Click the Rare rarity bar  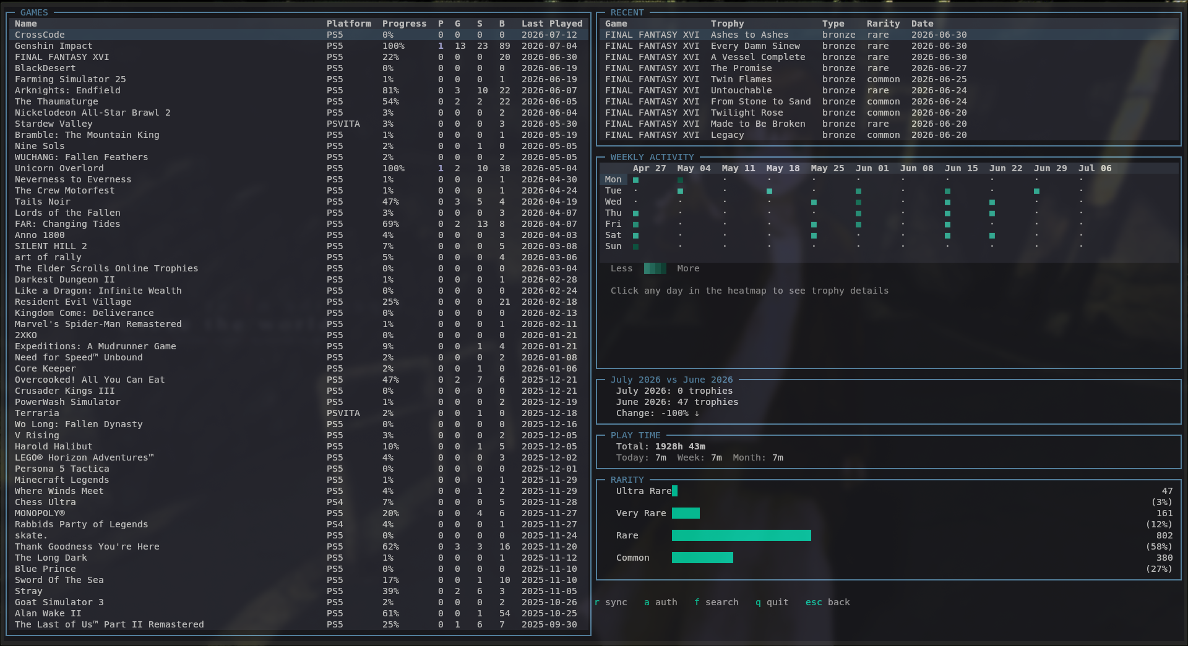tap(741, 535)
